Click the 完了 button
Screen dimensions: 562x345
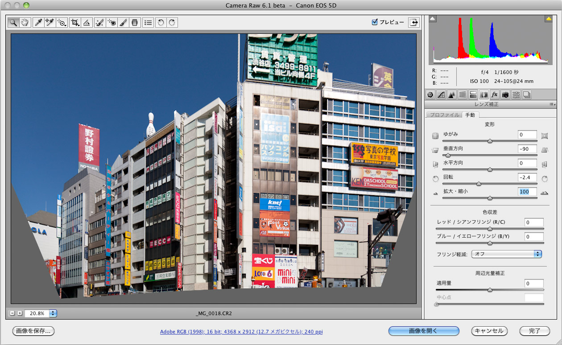point(534,331)
